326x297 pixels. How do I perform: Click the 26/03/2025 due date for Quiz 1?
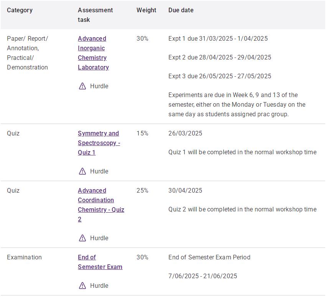tap(185, 134)
